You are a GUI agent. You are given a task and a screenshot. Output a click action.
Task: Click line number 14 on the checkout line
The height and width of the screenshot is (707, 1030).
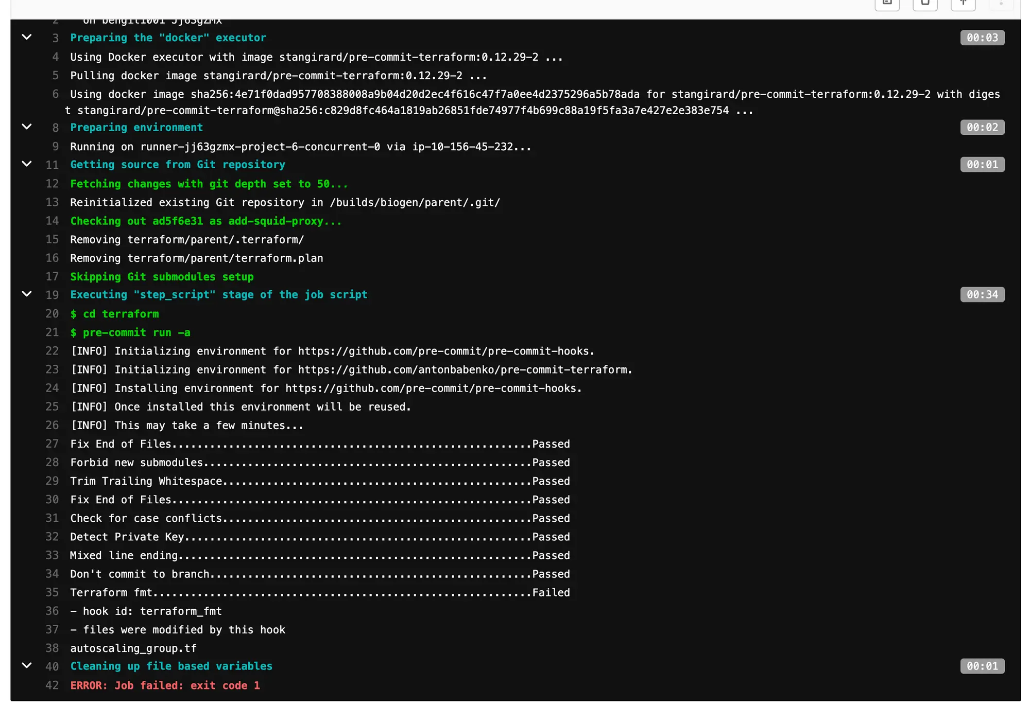(x=52, y=221)
